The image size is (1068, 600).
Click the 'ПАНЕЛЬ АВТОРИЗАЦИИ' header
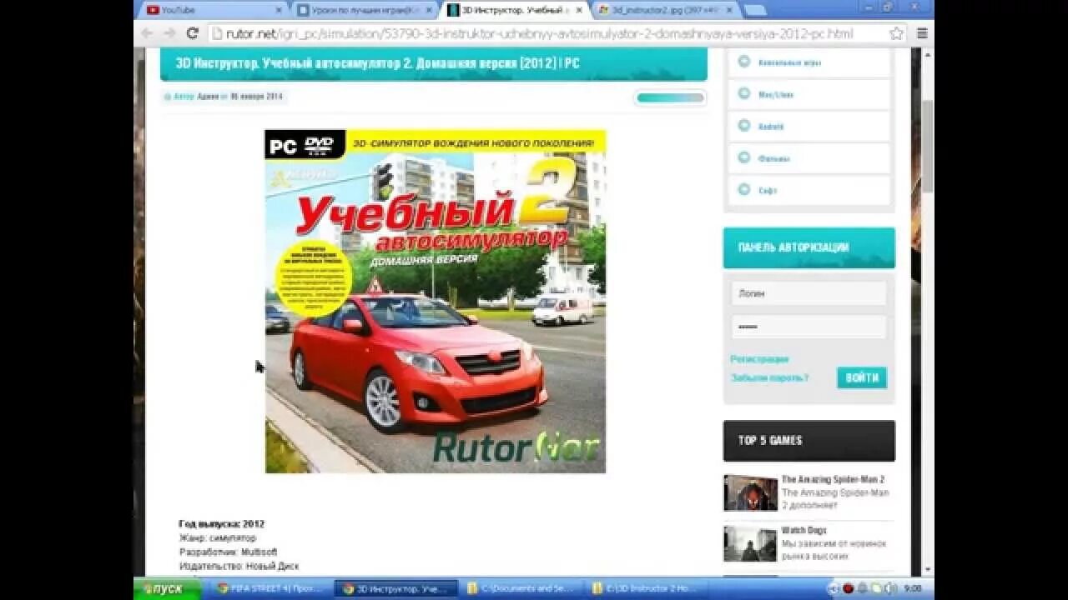coord(809,247)
